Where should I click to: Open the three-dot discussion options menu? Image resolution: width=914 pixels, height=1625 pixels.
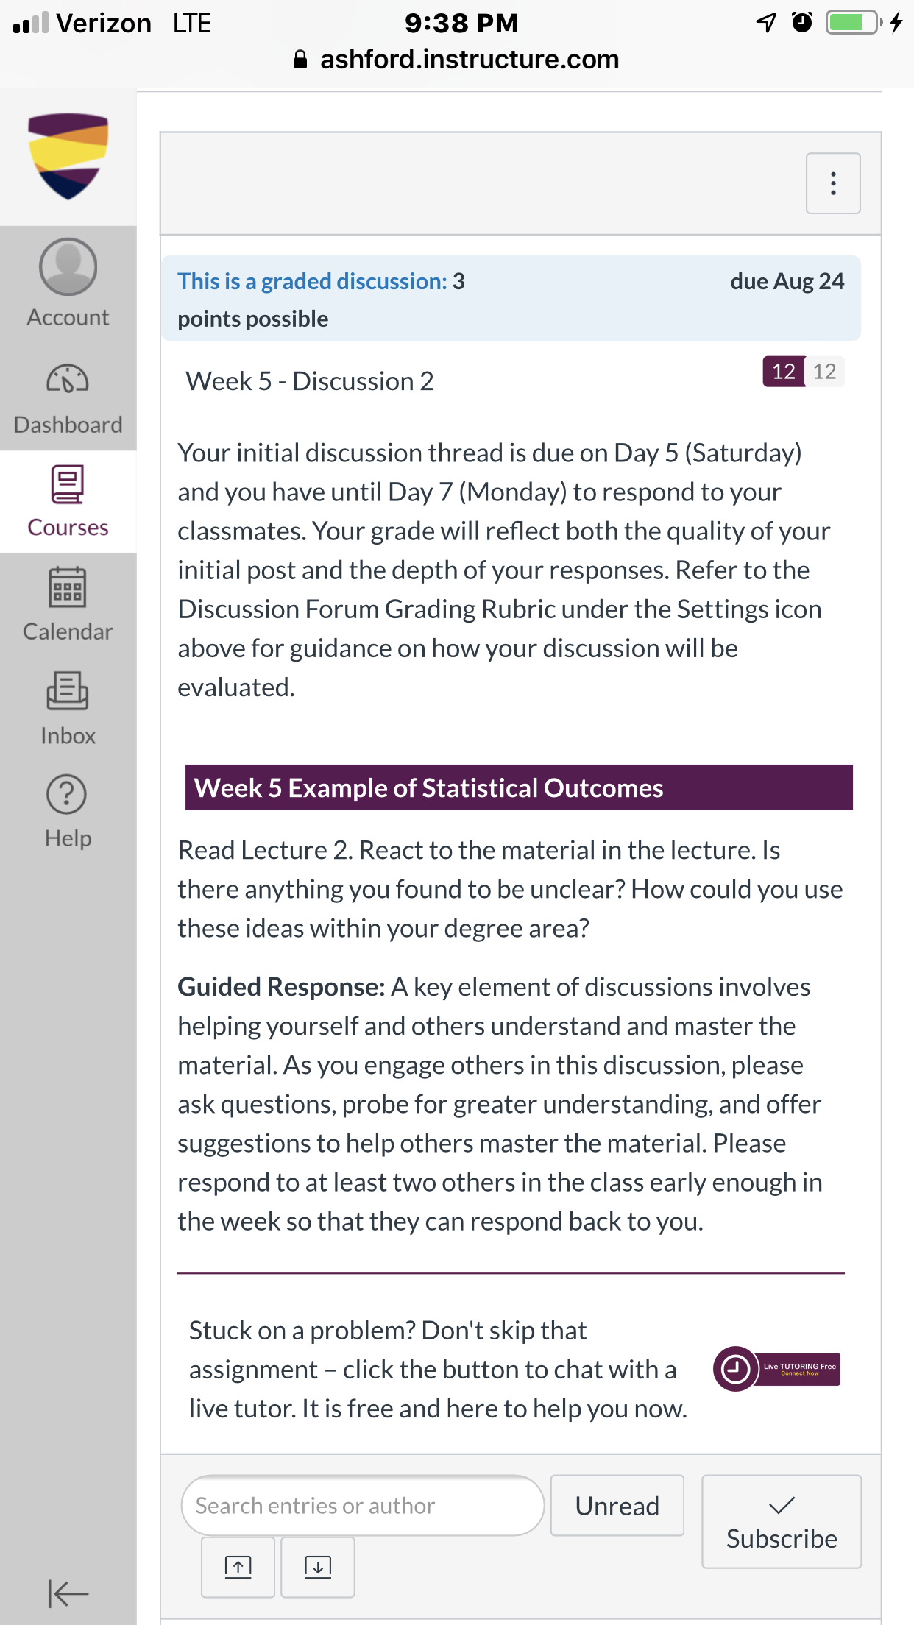pos(833,183)
